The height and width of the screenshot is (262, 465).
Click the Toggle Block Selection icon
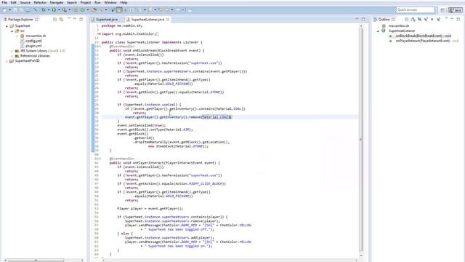[x=125, y=9]
